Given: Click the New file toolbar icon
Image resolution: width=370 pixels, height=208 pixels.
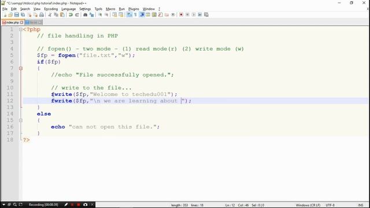Looking at the screenshot, I should point(5,15).
